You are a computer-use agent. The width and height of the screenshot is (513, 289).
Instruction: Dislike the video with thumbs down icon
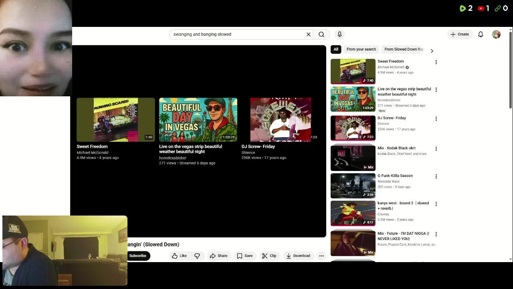(x=197, y=256)
